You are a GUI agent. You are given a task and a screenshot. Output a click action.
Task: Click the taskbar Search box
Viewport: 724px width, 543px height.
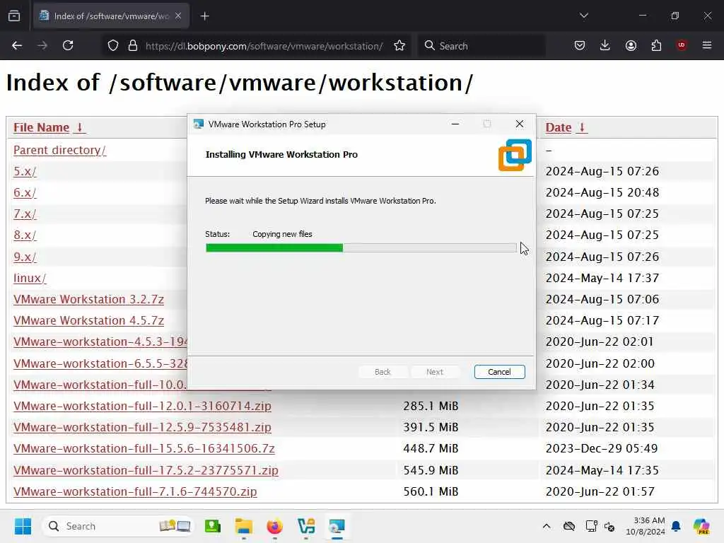click(118, 526)
